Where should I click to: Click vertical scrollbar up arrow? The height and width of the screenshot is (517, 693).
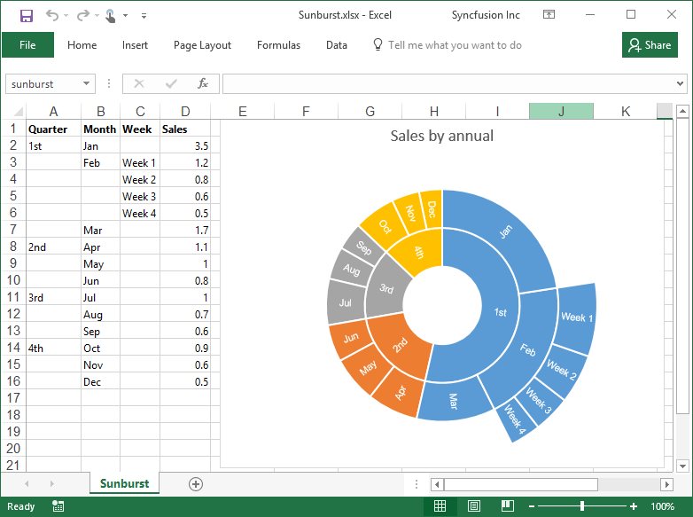(x=682, y=111)
